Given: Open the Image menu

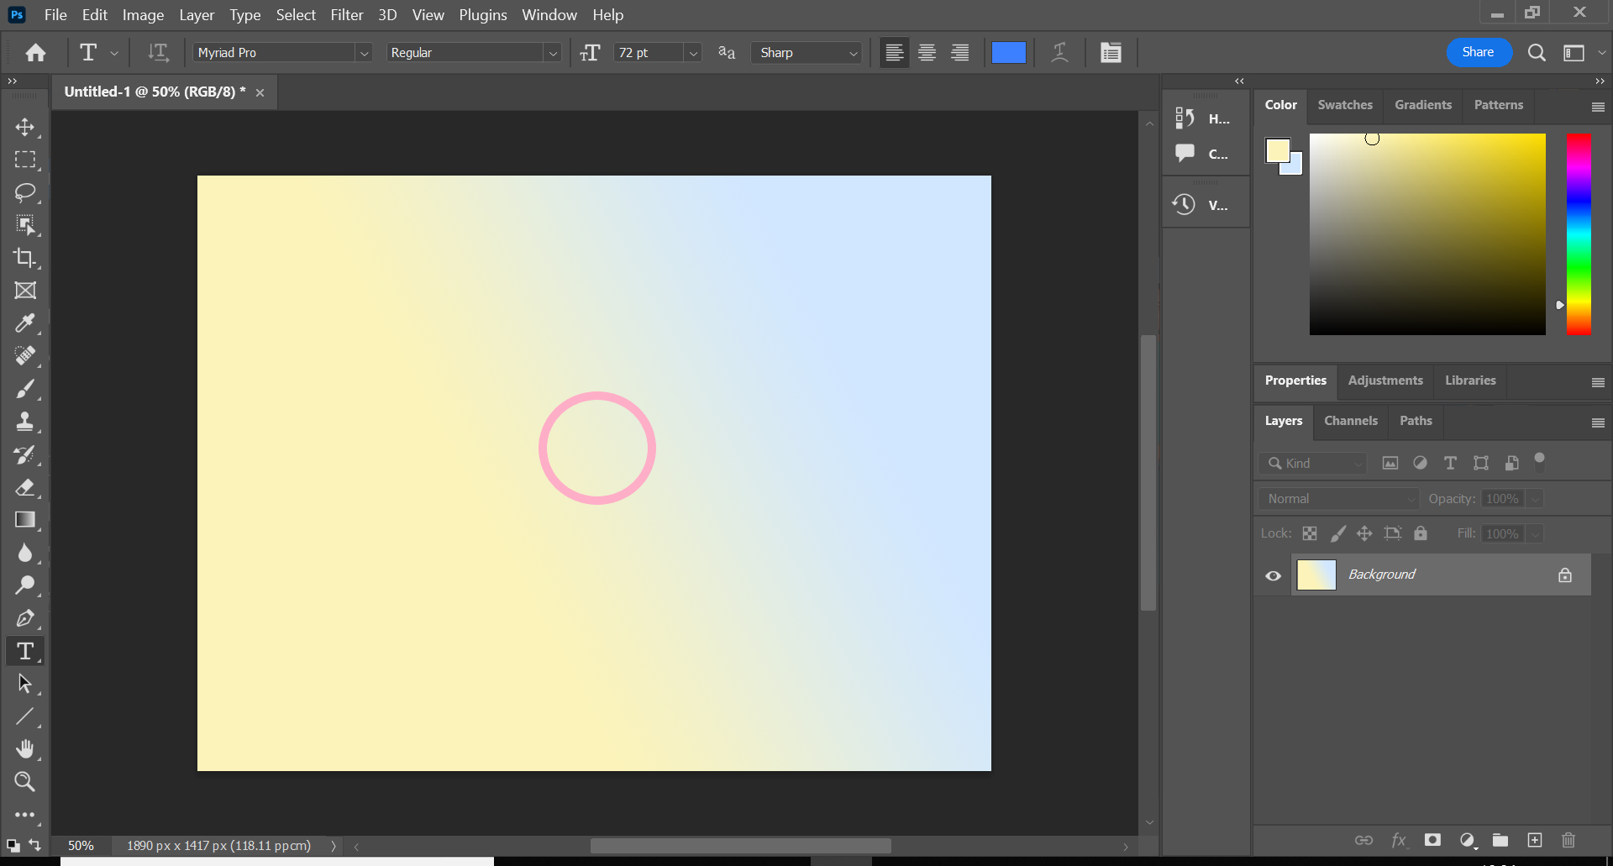Looking at the screenshot, I should pos(143,14).
